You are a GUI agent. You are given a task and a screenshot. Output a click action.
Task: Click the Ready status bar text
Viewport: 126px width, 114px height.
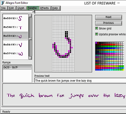6,112
